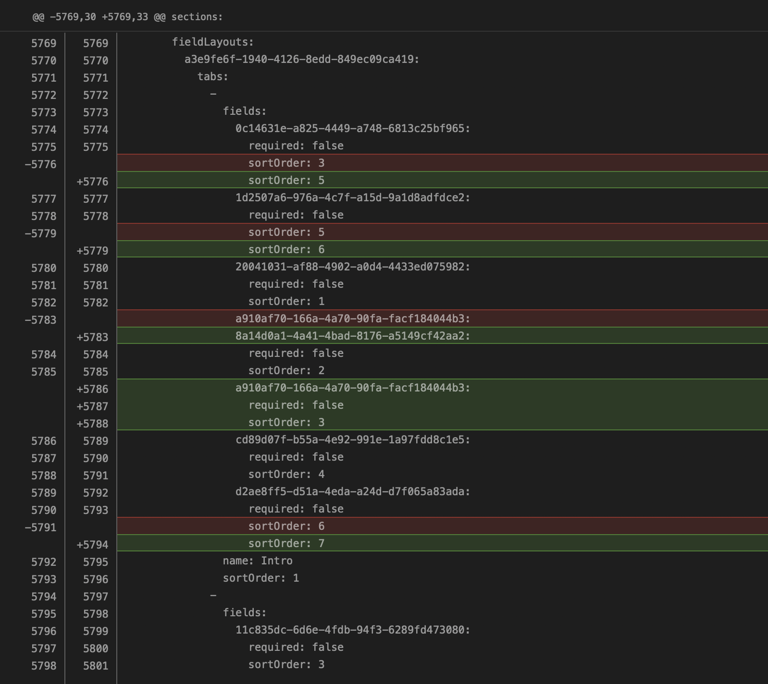Click old line number 5772 in gutter
The image size is (768, 684).
(x=44, y=95)
